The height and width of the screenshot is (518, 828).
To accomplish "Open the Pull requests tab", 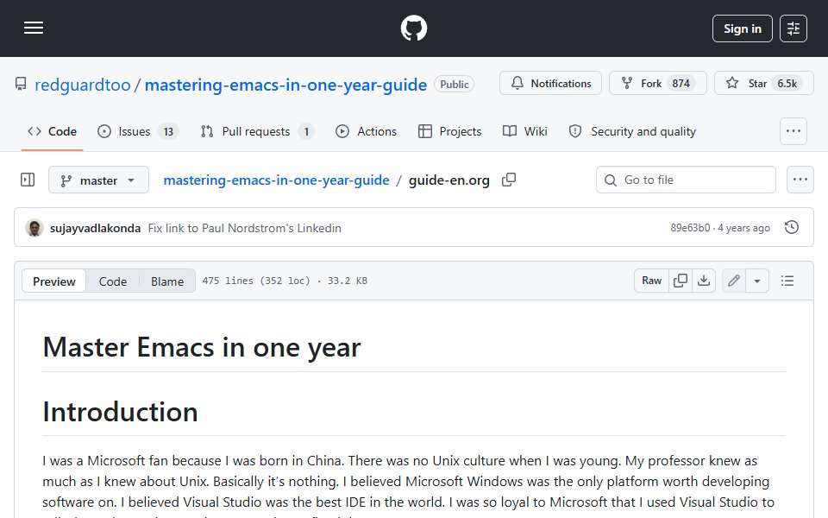I will click(x=257, y=131).
